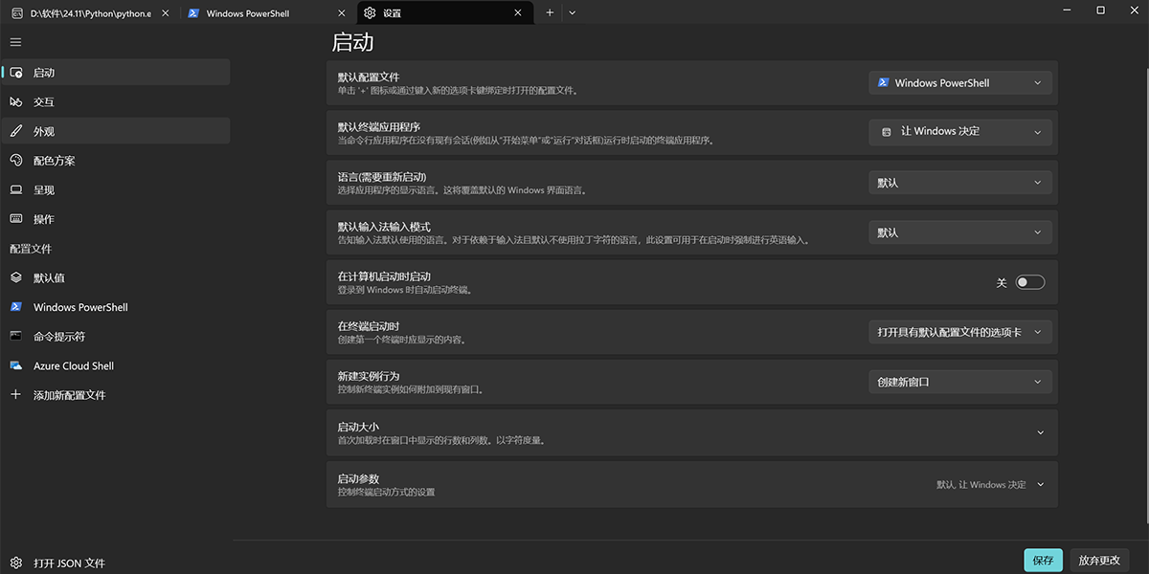Select the 启动 settings page icon
The image size is (1149, 574).
click(x=18, y=72)
